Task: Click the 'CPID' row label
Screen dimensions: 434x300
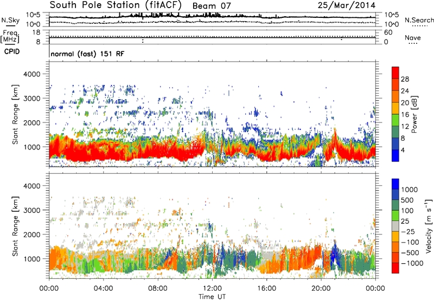Action: tap(12, 51)
